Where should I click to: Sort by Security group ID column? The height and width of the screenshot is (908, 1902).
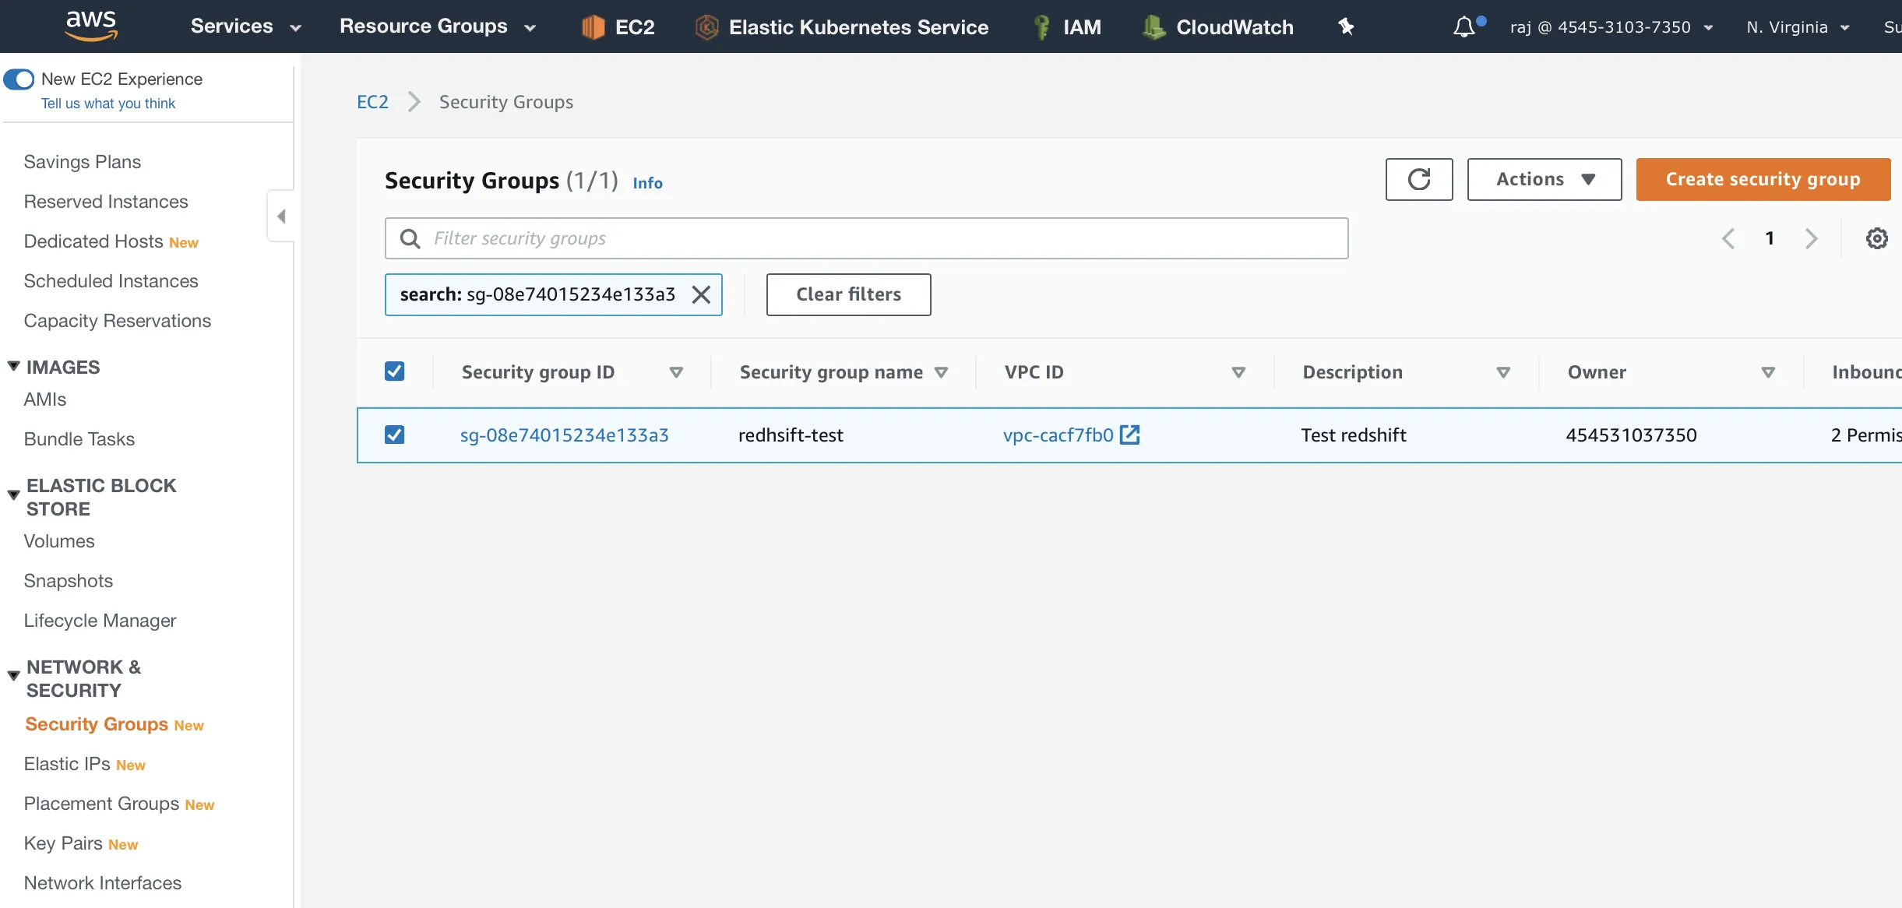point(676,372)
